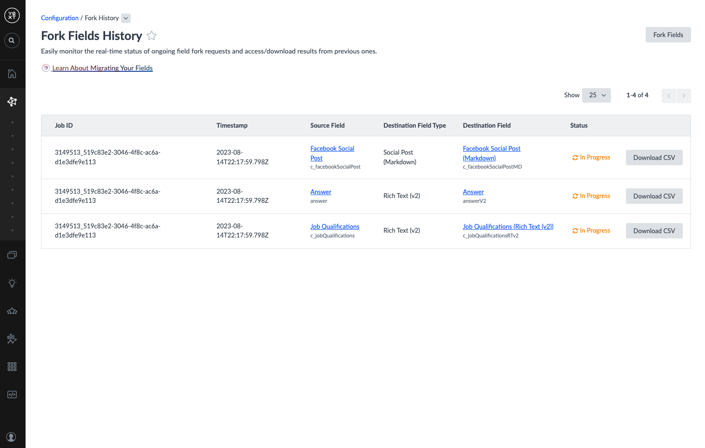Open the Developer code sidebar icon

(x=12, y=395)
